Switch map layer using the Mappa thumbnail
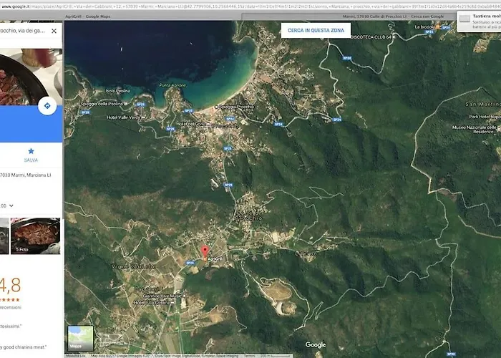501x358 pixels. [80, 339]
